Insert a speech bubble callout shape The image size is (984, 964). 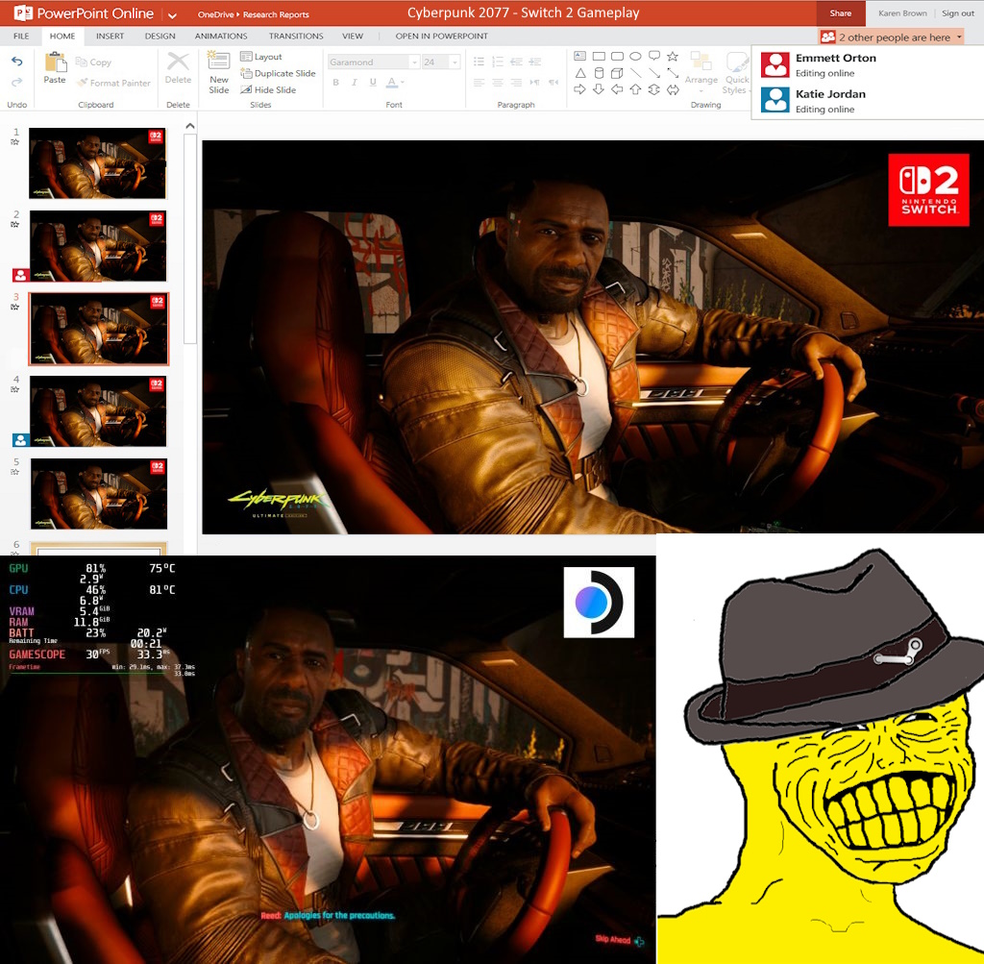[653, 56]
